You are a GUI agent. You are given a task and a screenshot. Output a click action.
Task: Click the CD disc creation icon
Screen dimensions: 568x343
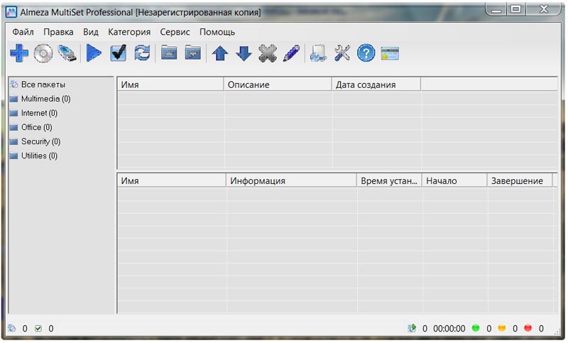coord(43,53)
